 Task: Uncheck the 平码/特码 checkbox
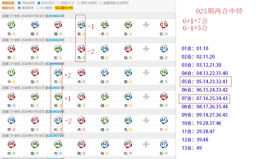click(x=19, y=3)
